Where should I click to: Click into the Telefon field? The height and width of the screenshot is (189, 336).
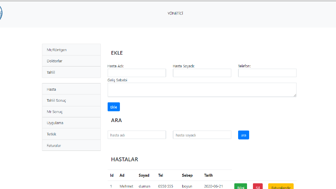tap(267, 73)
